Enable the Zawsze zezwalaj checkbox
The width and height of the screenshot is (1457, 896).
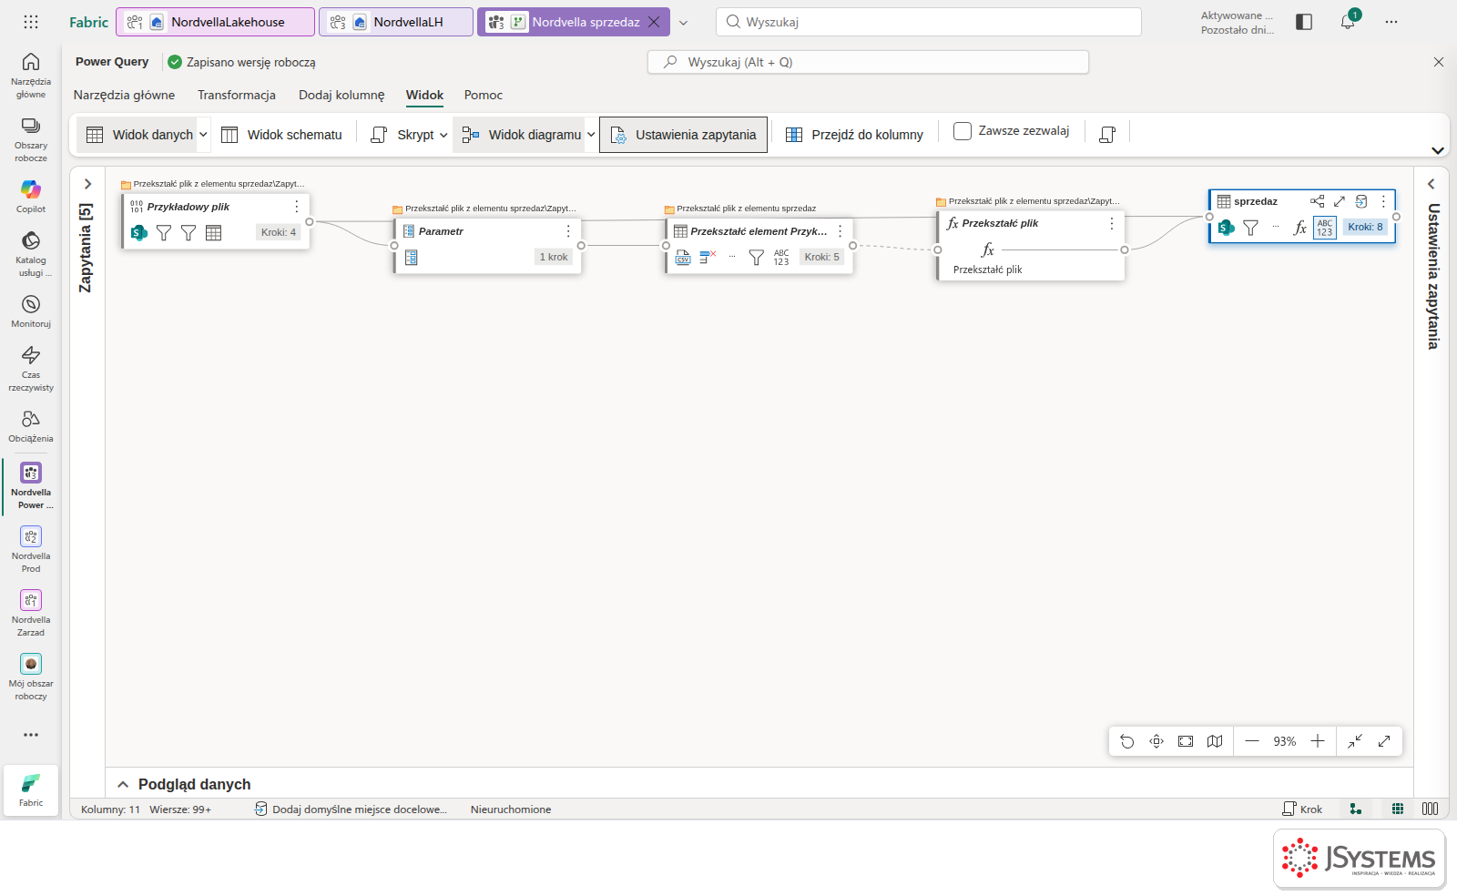pyautogui.click(x=963, y=131)
